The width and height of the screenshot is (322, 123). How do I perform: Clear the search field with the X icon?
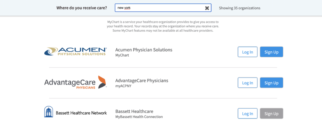(x=207, y=8)
